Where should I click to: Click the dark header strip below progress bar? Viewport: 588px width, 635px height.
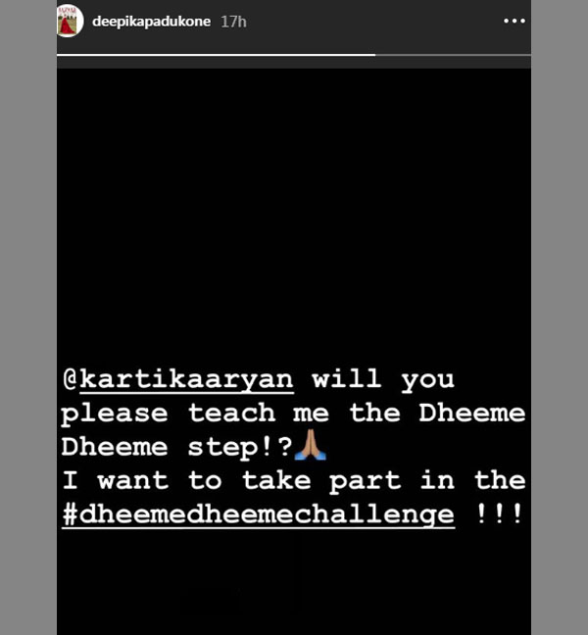tap(294, 63)
